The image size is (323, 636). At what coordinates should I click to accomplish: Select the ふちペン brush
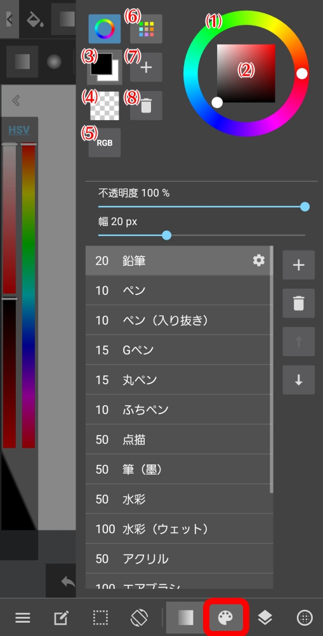[x=179, y=410]
